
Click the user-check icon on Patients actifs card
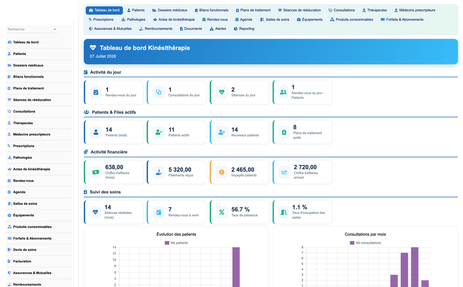tap(159, 132)
